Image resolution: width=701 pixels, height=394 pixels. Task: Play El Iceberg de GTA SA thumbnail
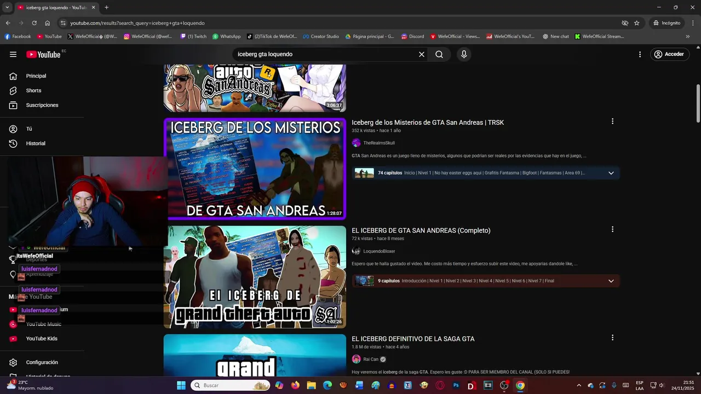pyautogui.click(x=255, y=277)
